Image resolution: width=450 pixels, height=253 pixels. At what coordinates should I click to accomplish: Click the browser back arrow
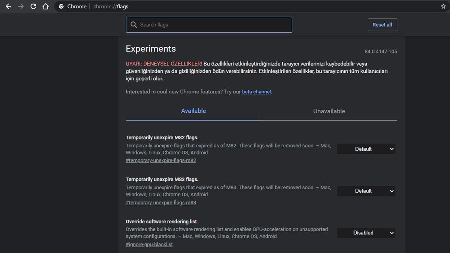click(x=8, y=6)
